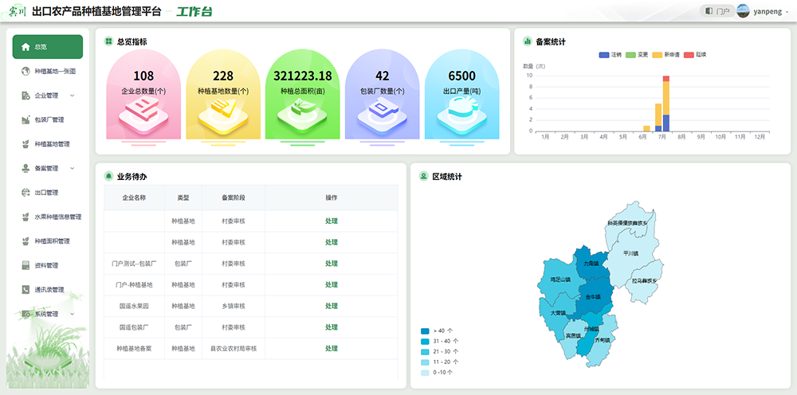This screenshot has height=395, width=797.
Task: Click 处理 for the 国遥水果园 row
Action: (x=331, y=306)
